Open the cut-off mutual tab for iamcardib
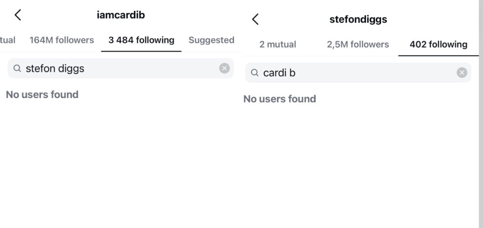 pyautogui.click(x=7, y=41)
